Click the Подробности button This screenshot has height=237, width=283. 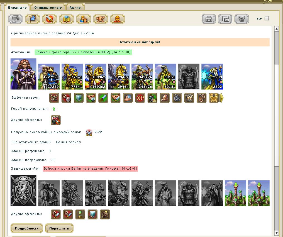coord(27,228)
